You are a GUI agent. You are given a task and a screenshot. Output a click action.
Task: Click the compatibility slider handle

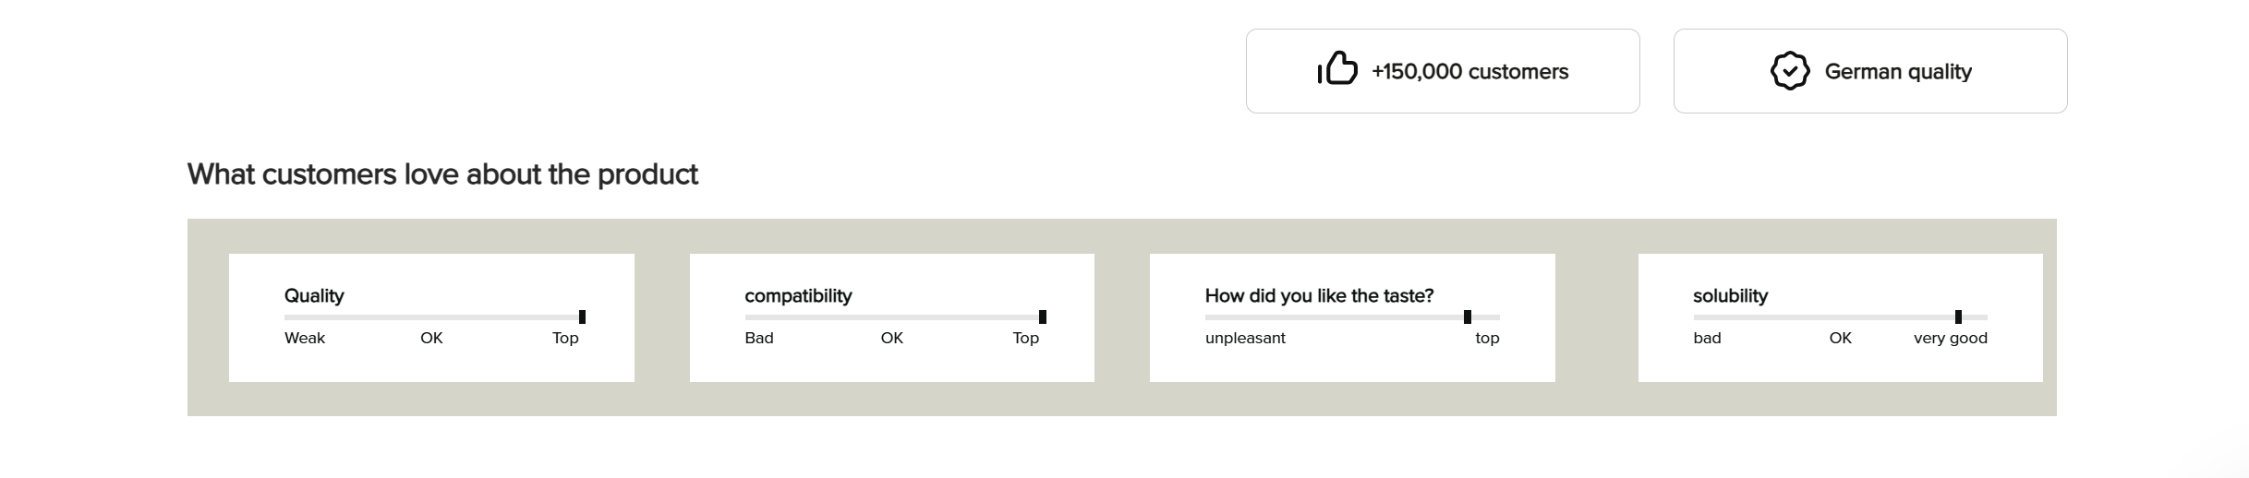(x=1043, y=317)
